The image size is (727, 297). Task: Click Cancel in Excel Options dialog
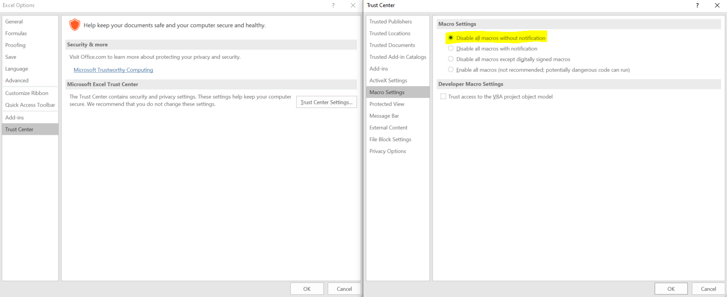(x=344, y=289)
